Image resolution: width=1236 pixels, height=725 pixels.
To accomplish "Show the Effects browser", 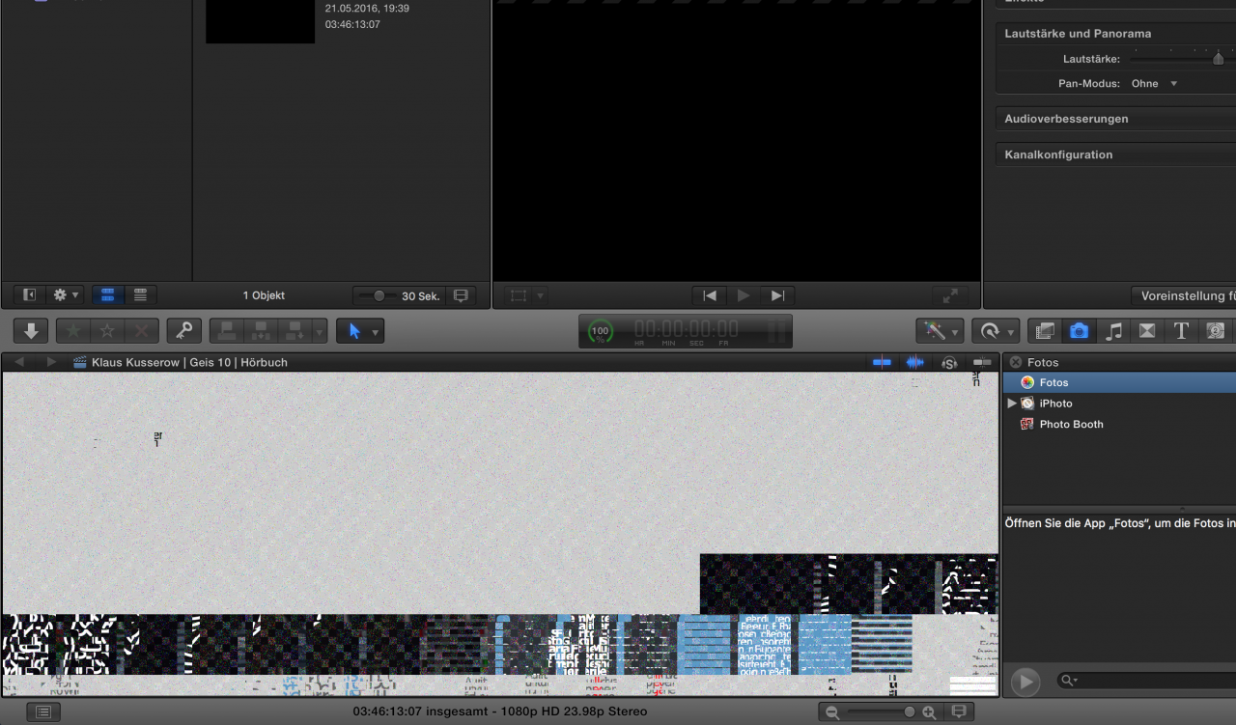I will click(1045, 331).
